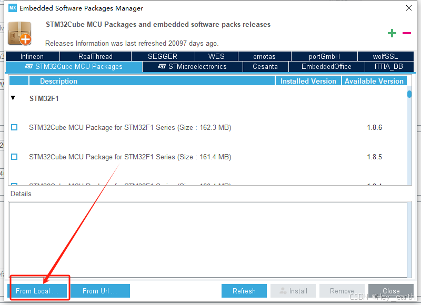421x305 pixels.
Task: Click the MX logo in title bar
Action: click(x=12, y=8)
